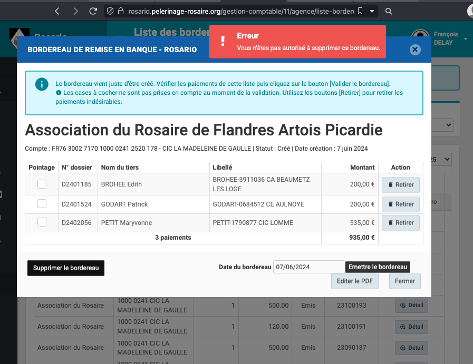Tick the checkbox for GODART Patrick
The image size is (473, 364).
click(42, 204)
